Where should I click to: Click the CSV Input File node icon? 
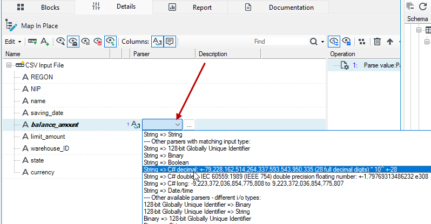tap(20, 65)
